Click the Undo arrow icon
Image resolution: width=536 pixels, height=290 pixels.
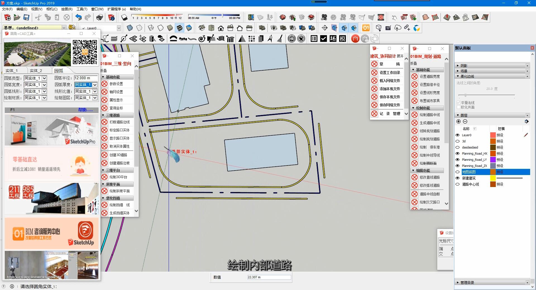click(x=78, y=18)
